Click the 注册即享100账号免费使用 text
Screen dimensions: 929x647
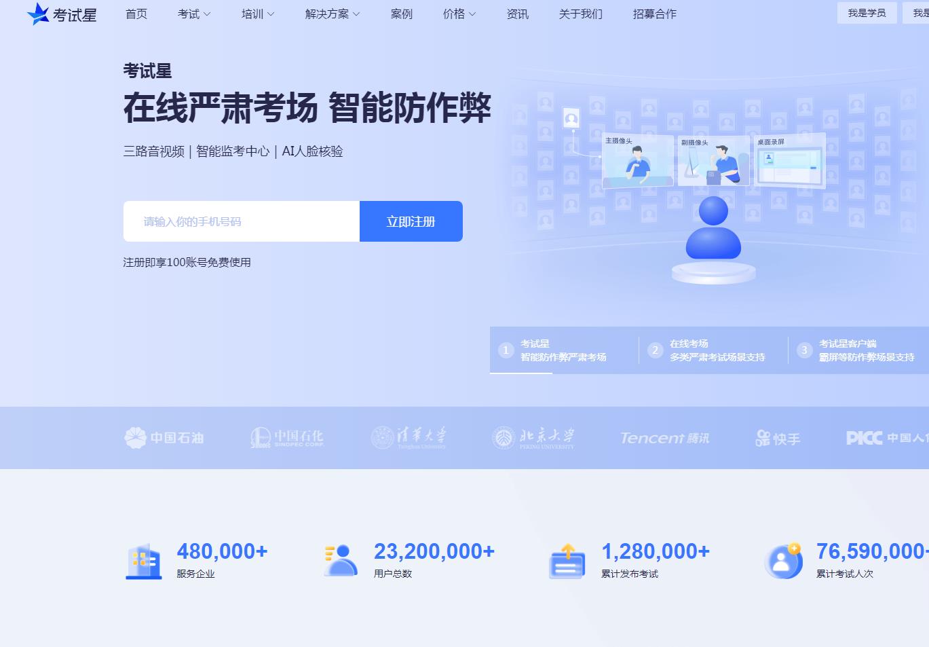[x=187, y=262]
